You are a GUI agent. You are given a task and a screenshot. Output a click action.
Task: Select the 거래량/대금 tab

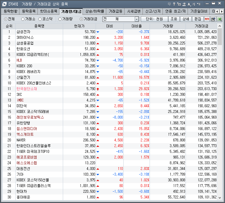(71, 11)
